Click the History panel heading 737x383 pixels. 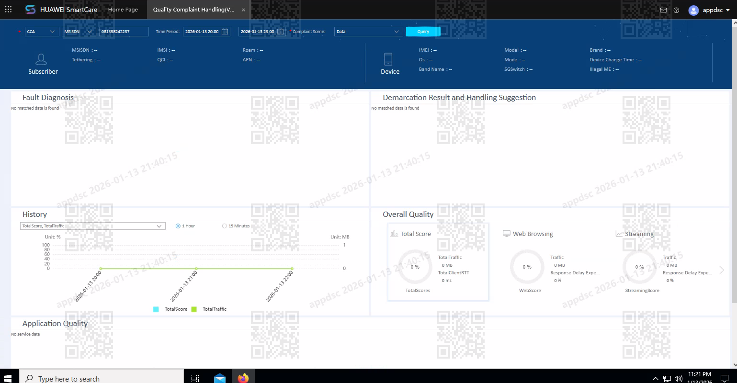[x=34, y=214]
